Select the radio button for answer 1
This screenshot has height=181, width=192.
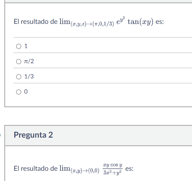click(x=19, y=46)
